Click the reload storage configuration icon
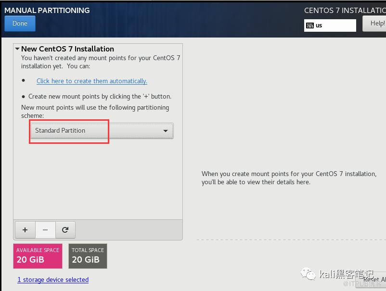Image resolution: width=386 pixels, height=291 pixels. [x=65, y=230]
